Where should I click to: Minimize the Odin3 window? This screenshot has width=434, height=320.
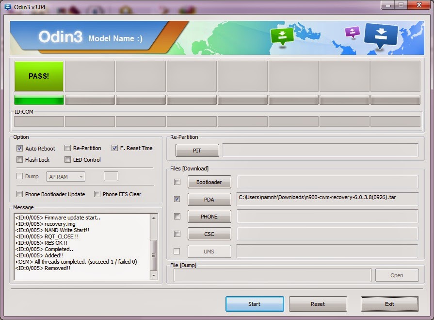pos(388,5)
